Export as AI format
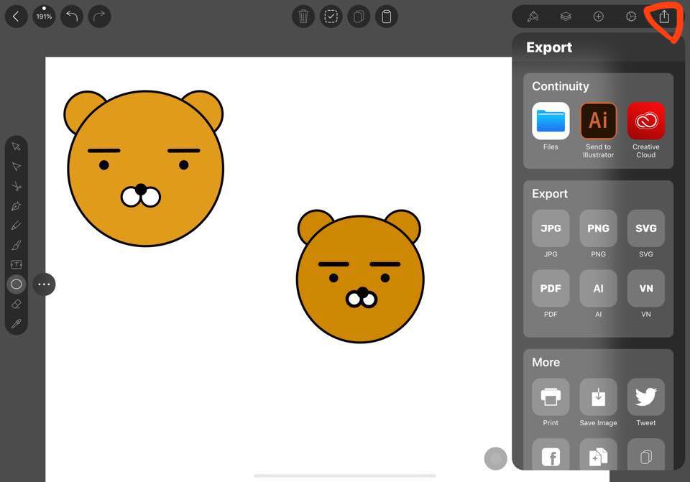Image resolution: width=690 pixels, height=482 pixels. click(x=598, y=289)
